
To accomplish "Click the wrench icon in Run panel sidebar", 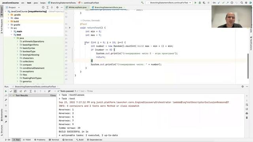I will (6, 100).
